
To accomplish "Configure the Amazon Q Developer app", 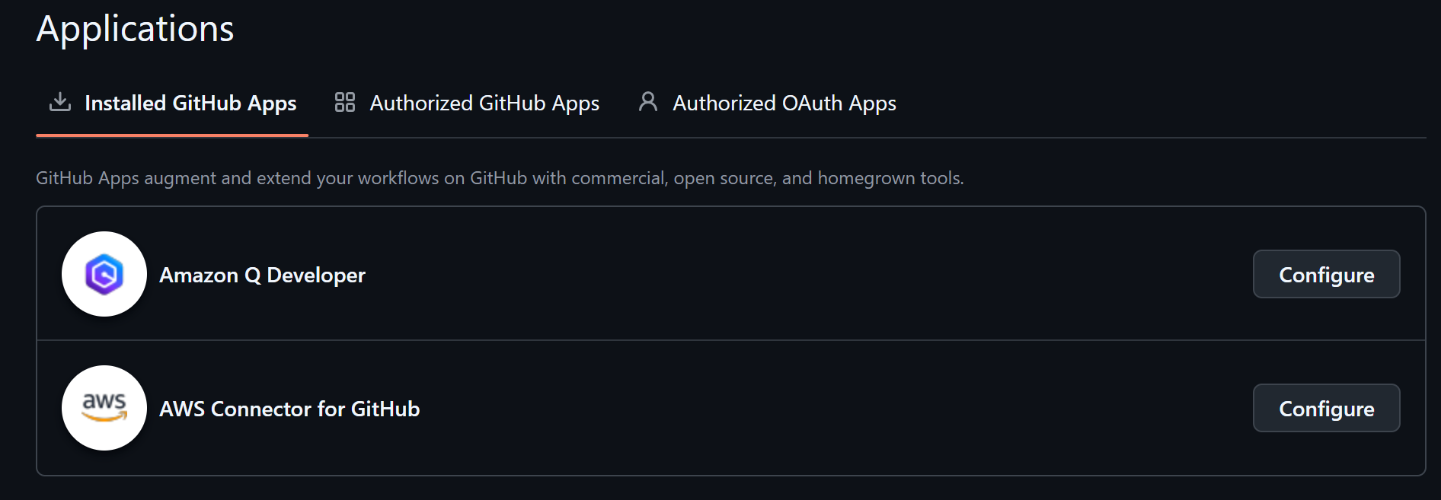I will (1326, 274).
